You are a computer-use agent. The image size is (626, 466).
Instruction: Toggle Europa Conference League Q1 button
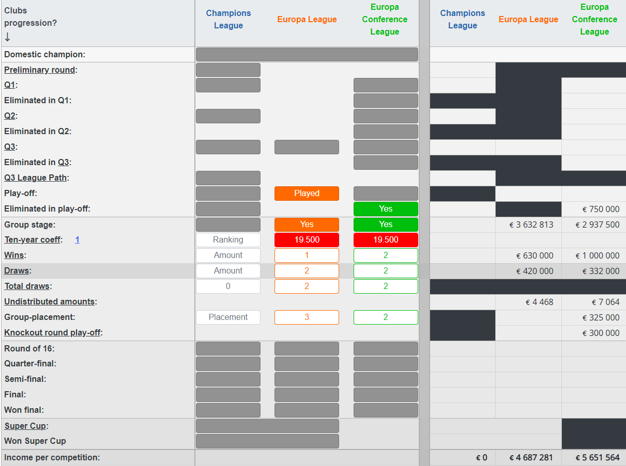[386, 85]
